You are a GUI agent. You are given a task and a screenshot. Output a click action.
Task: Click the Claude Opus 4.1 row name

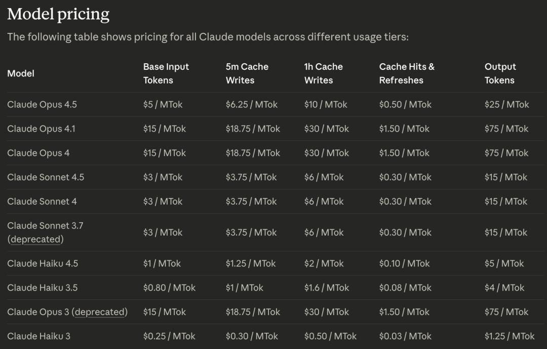coord(41,129)
